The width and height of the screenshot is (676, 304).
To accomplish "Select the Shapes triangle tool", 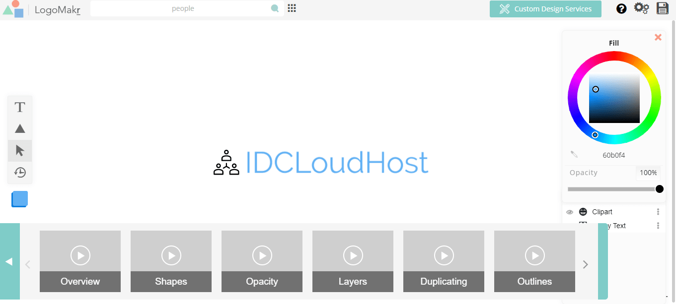I will 20,129.
